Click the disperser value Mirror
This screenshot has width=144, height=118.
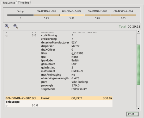[x=75, y=46]
